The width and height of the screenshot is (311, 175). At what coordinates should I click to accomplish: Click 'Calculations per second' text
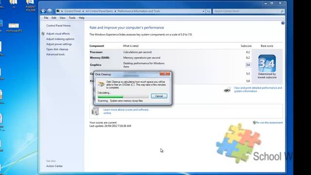click(138, 52)
